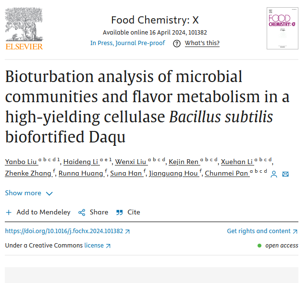
Task: Click the plus icon for Add to Mendeley
Action: click(9, 212)
